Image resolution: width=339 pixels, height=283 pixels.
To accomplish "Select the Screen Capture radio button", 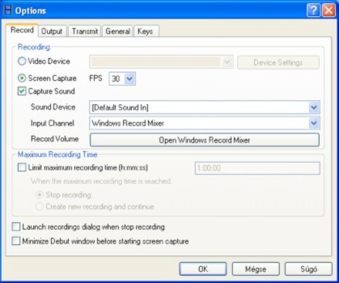I will pyautogui.click(x=22, y=78).
